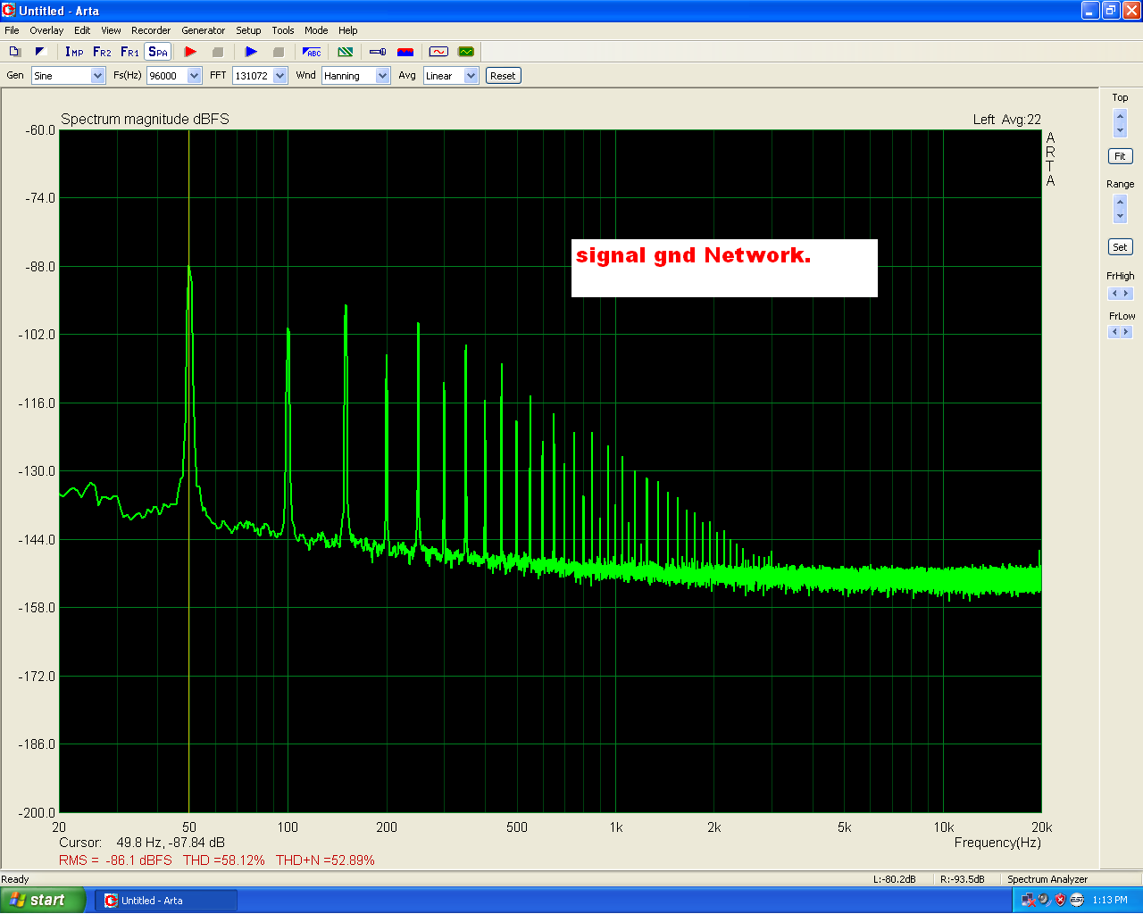Screen dimensions: 1143x914
Task: Stop generator with second gray stop icon
Action: coord(278,52)
